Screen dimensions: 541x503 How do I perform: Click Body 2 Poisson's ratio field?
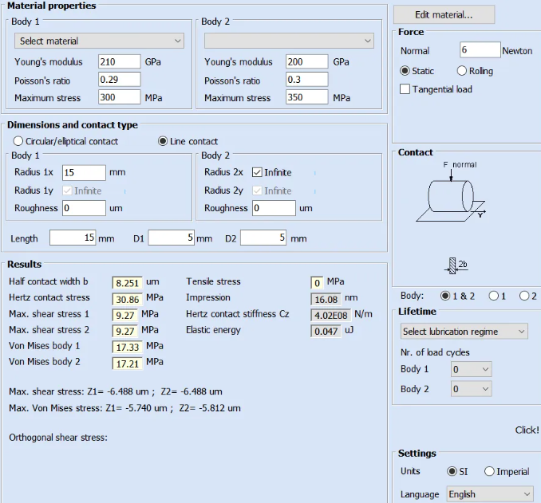306,79
